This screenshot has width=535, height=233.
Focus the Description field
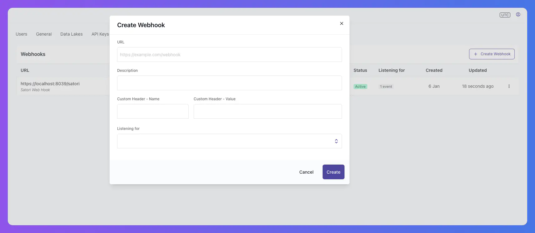[x=230, y=83]
